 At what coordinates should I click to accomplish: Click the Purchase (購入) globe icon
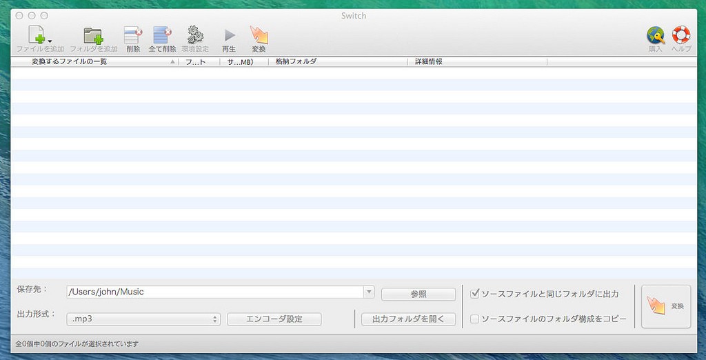click(x=656, y=35)
